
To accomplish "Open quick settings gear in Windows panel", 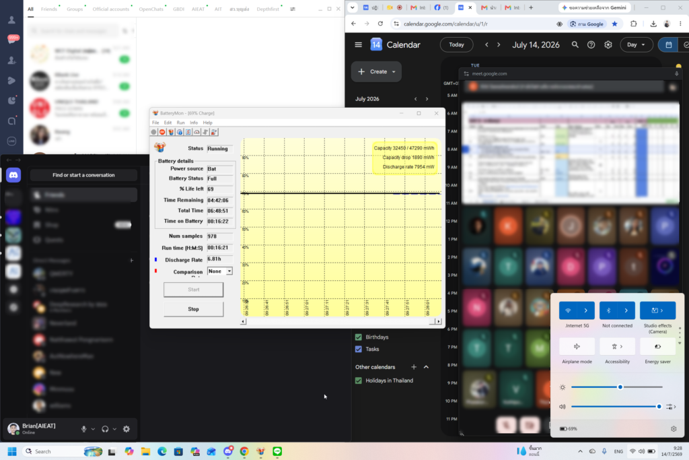I will tap(674, 429).
